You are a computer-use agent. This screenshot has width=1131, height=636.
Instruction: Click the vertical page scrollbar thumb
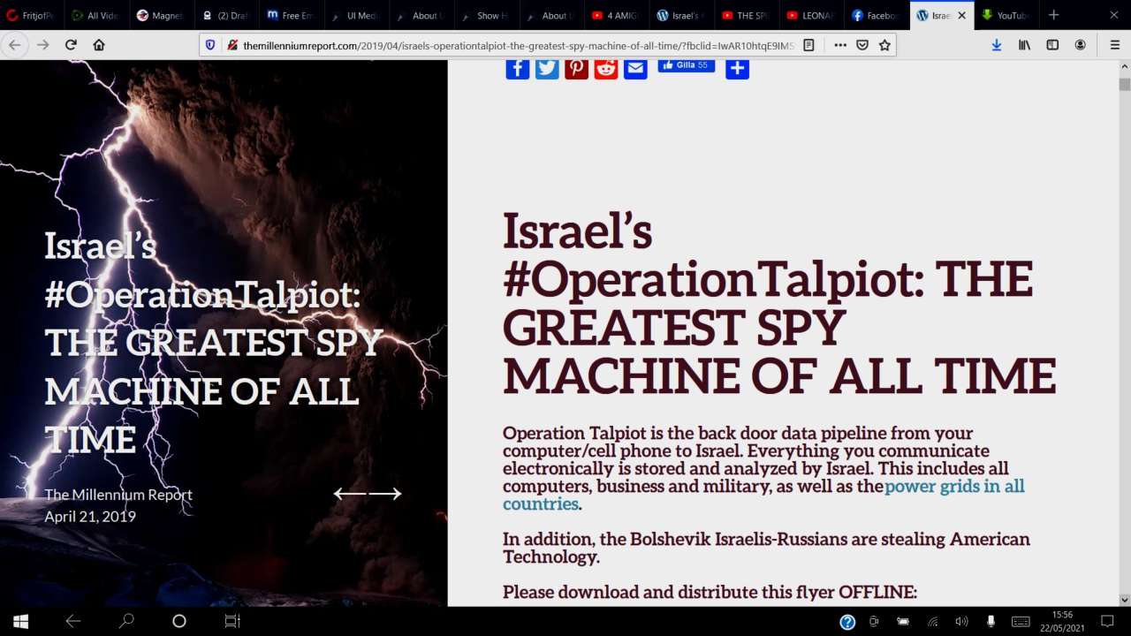[1124, 85]
